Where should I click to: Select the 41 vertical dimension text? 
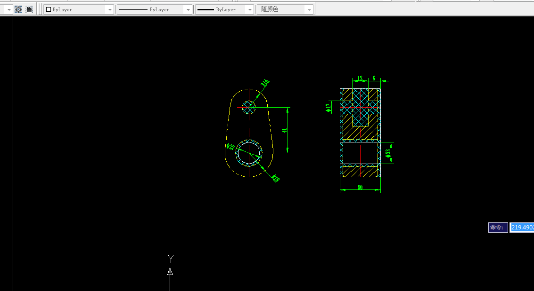coord(284,130)
